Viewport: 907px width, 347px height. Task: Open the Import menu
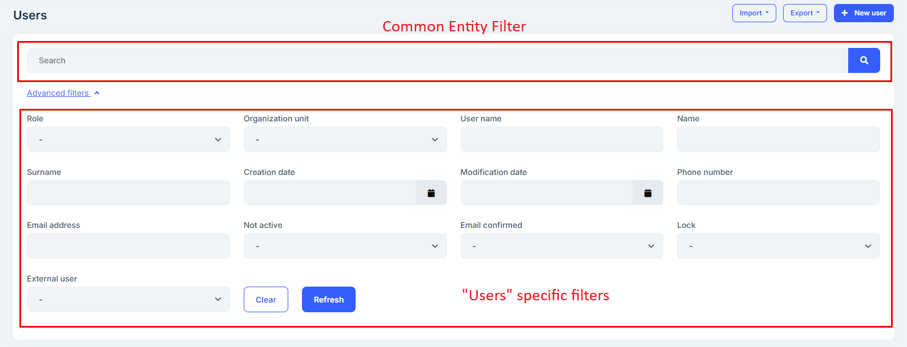754,13
